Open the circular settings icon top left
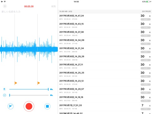 (x=5, y=6)
